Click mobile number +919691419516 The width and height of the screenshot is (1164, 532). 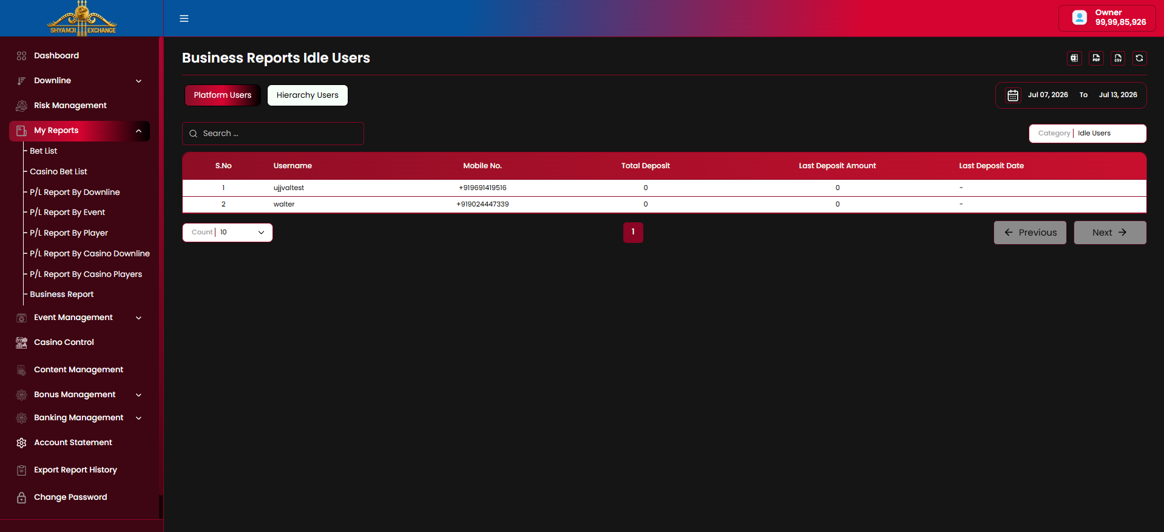click(482, 188)
